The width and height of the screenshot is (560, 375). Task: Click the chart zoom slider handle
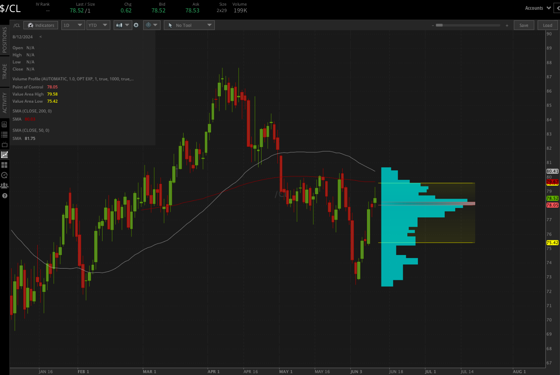tap(439, 25)
